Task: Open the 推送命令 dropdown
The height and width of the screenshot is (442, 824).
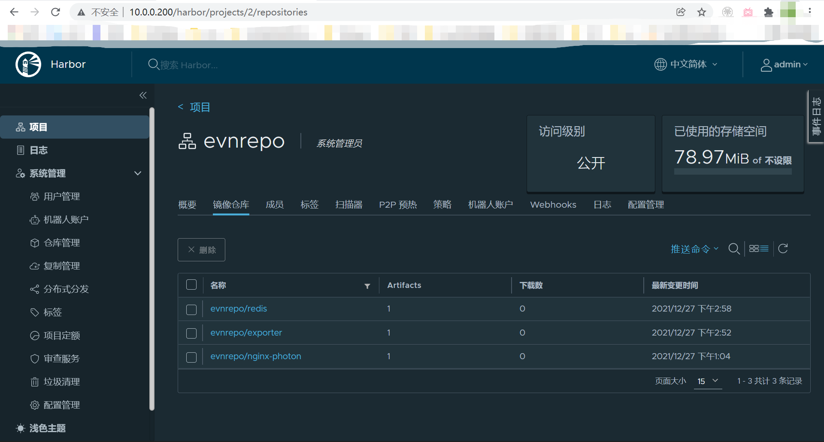Action: point(694,249)
